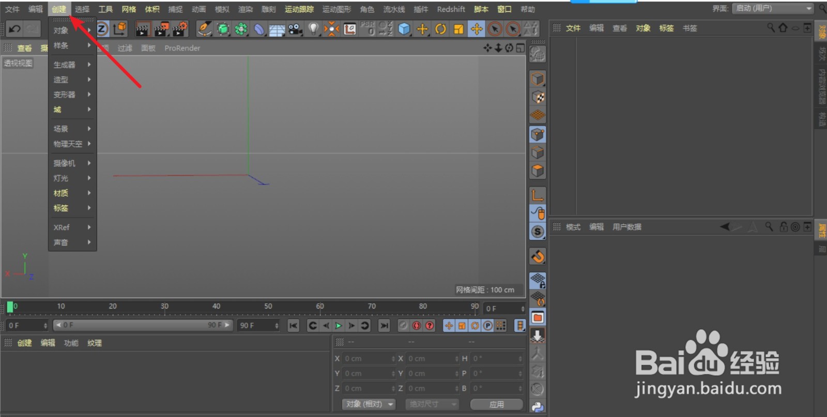Click the preview range bar slider
This screenshot has width=827, height=417.
(x=143, y=325)
